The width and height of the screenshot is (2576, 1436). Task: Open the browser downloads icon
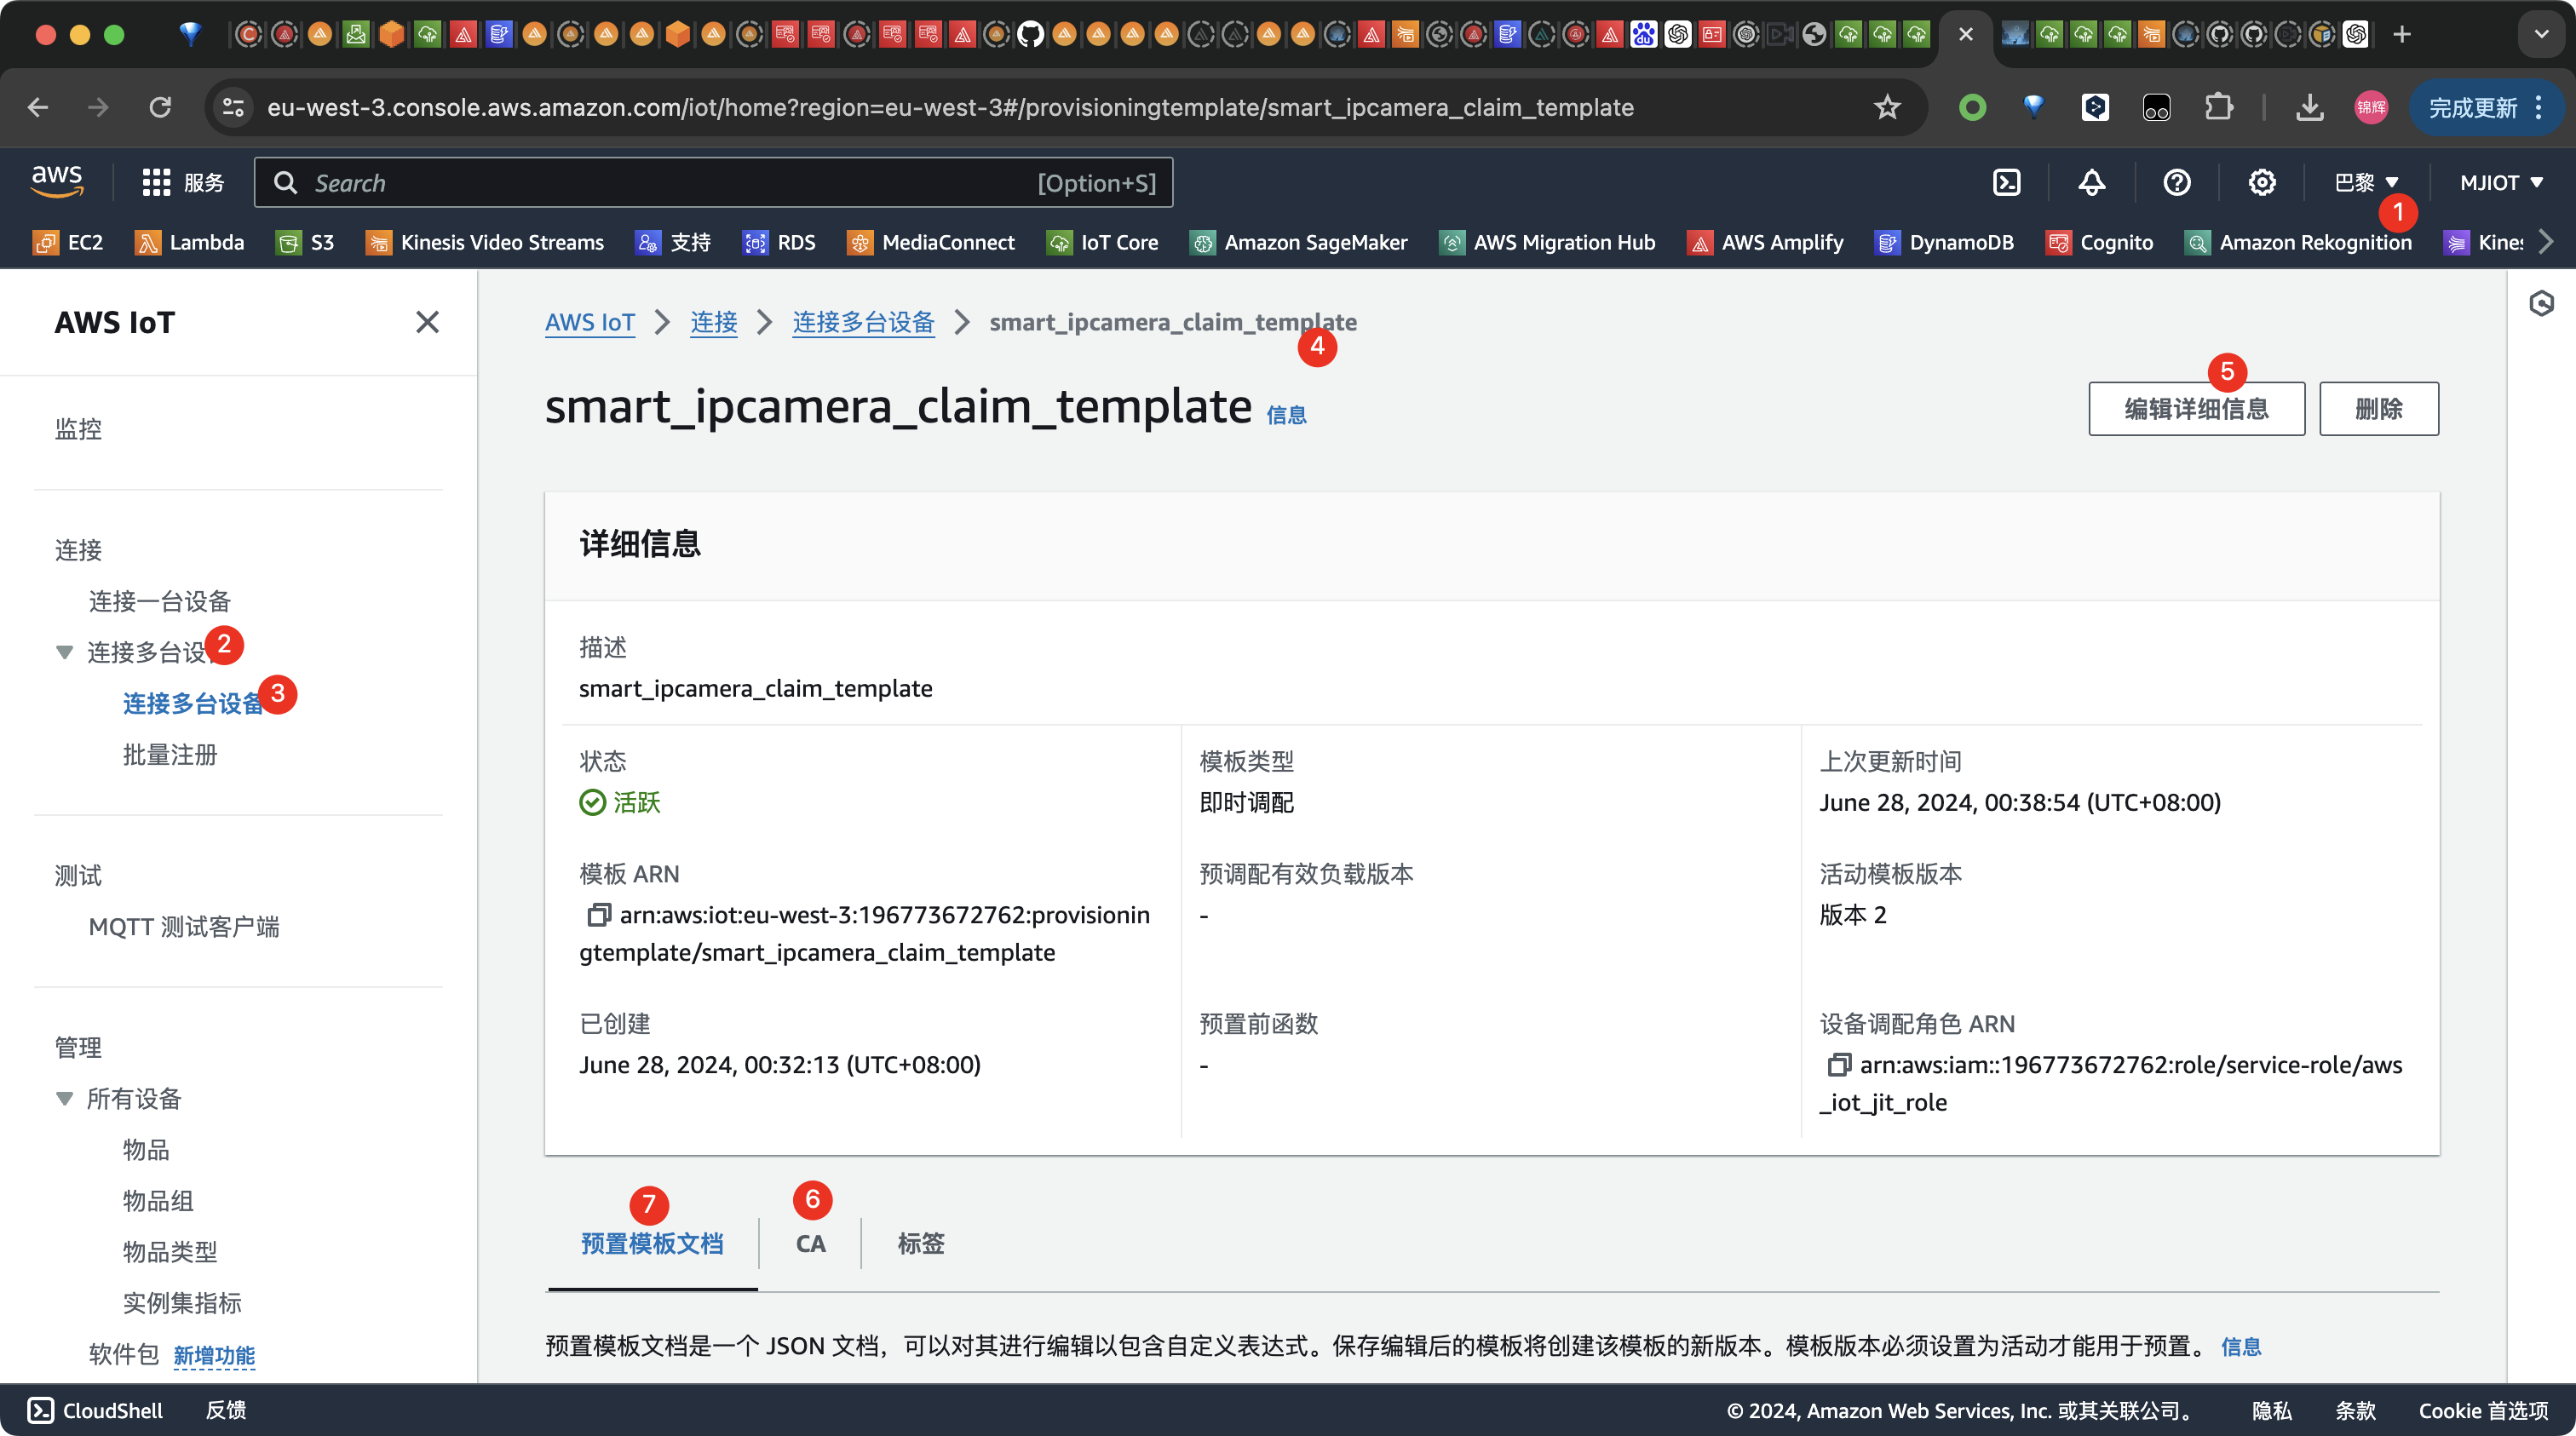tap(2309, 107)
